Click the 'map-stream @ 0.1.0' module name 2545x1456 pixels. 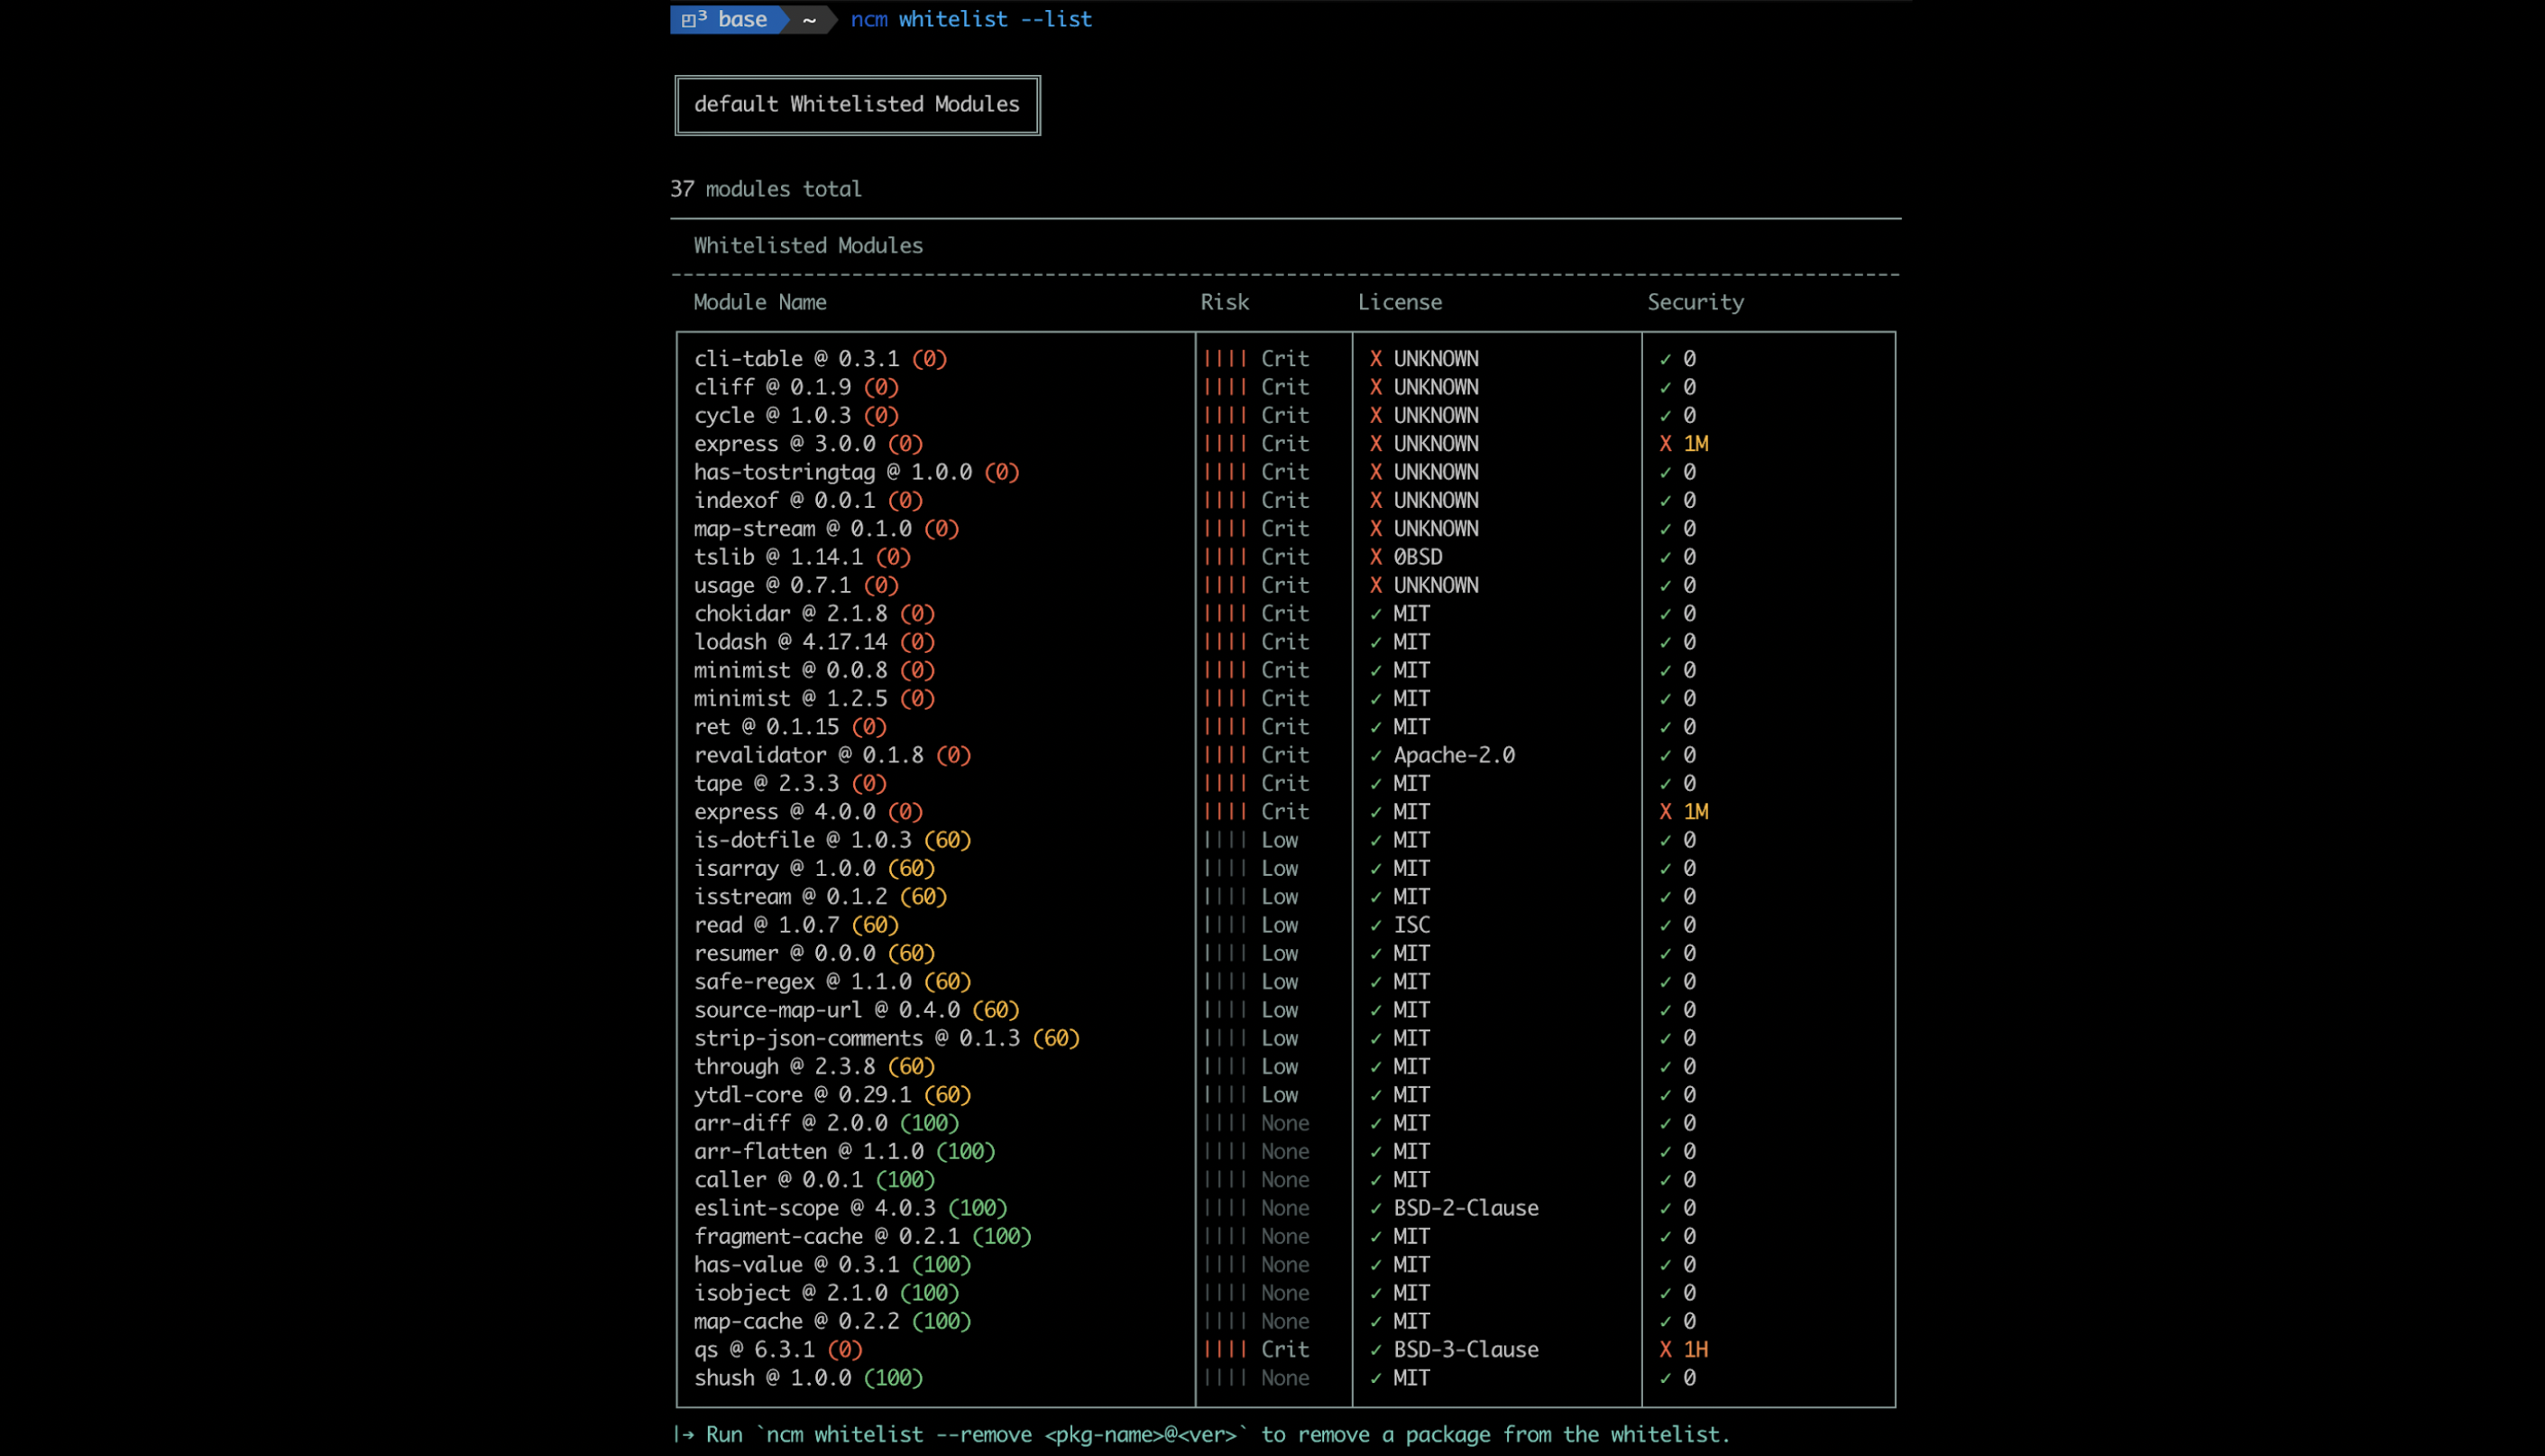[x=803, y=528]
